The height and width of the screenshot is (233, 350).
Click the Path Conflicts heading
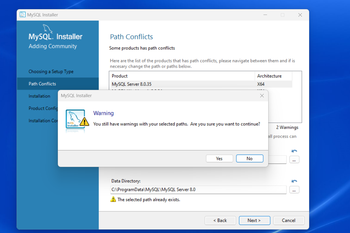coord(132,37)
